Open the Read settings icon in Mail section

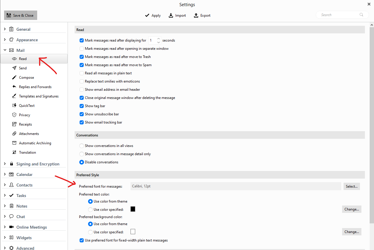click(x=14, y=59)
